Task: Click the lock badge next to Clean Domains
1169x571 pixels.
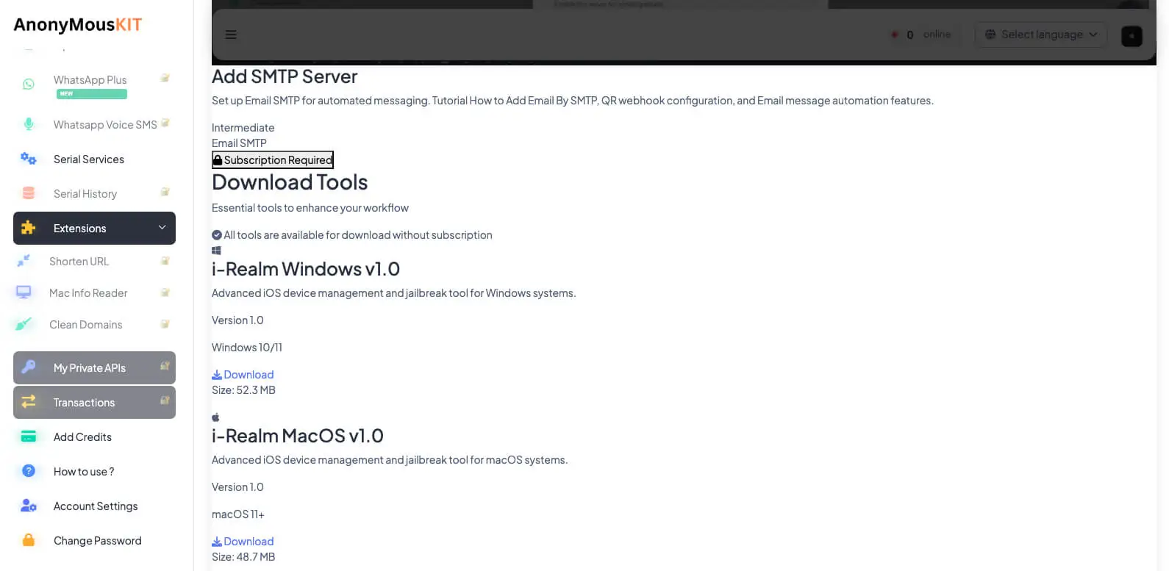Action: coord(165,324)
